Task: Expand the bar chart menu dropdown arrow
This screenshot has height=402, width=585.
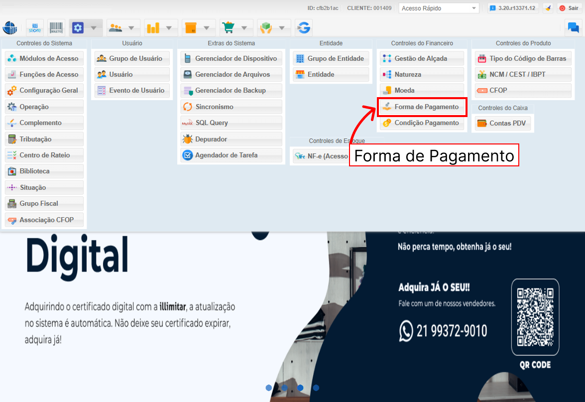Action: 169,28
